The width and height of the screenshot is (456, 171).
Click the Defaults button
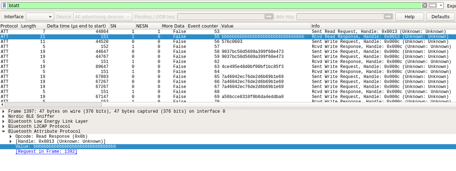point(440,16)
